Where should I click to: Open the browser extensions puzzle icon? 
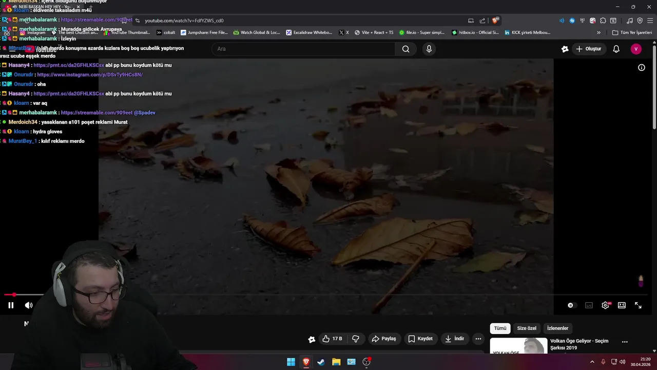[x=603, y=21]
